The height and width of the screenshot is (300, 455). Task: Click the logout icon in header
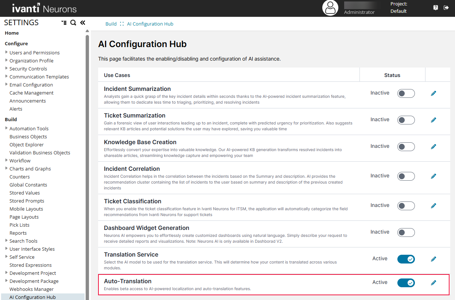click(446, 8)
